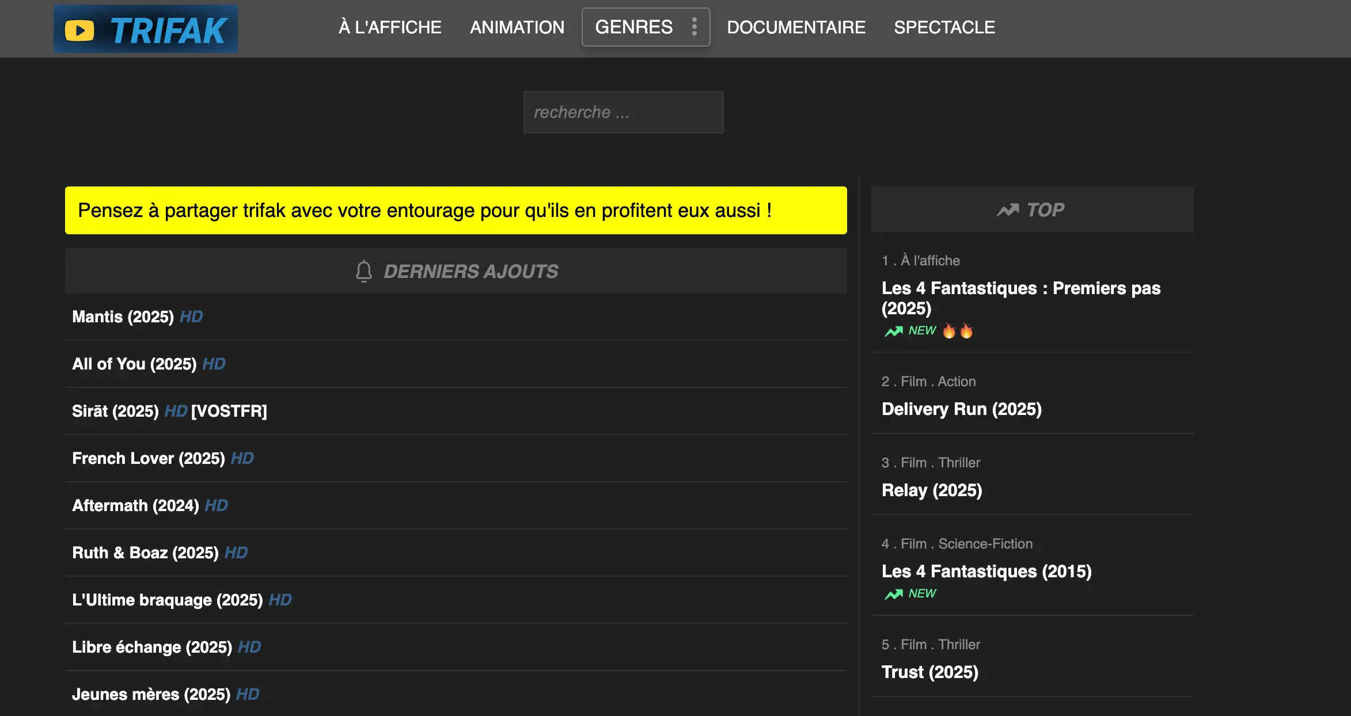Click the bell icon beside Derniers Ajouts
The image size is (1351, 716).
[364, 271]
